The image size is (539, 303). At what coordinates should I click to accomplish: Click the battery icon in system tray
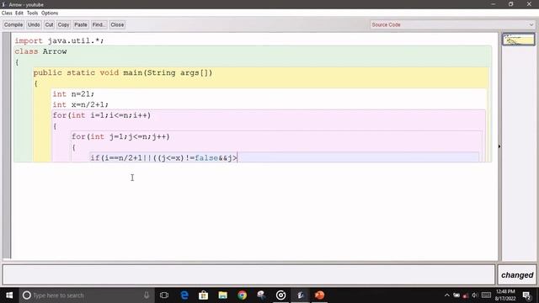[456, 295]
